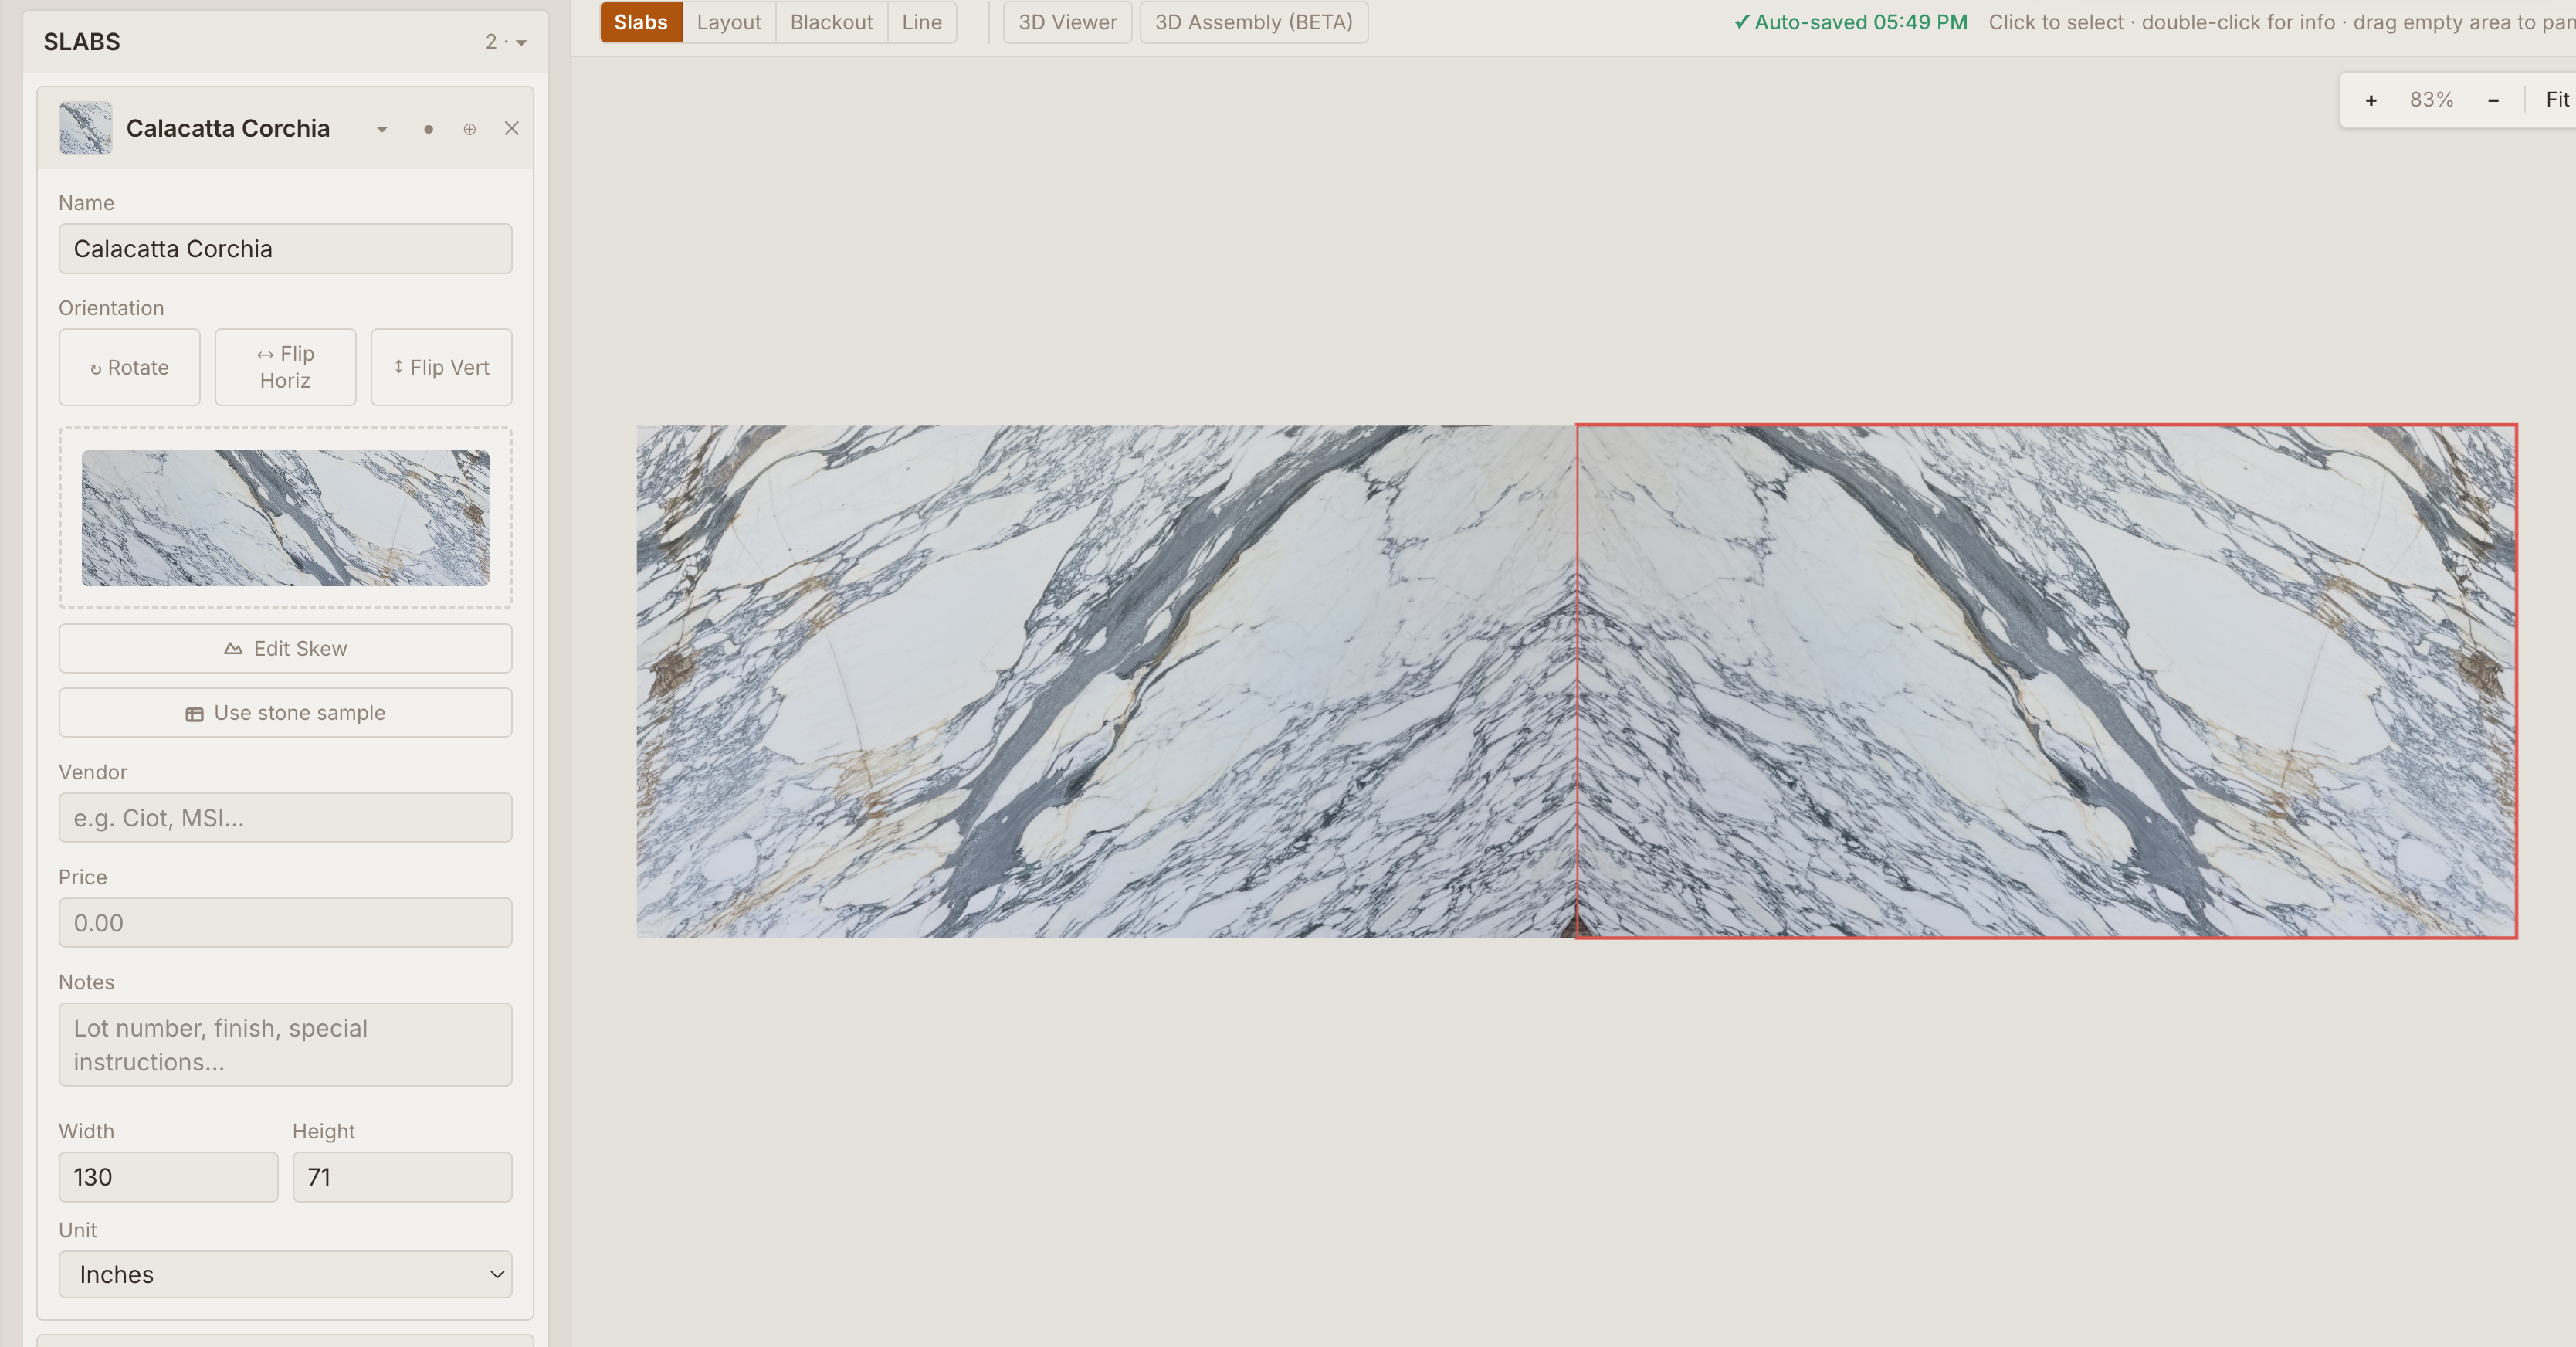Image resolution: width=2576 pixels, height=1347 pixels.
Task: Focus the Price input field
Action: coord(285,923)
